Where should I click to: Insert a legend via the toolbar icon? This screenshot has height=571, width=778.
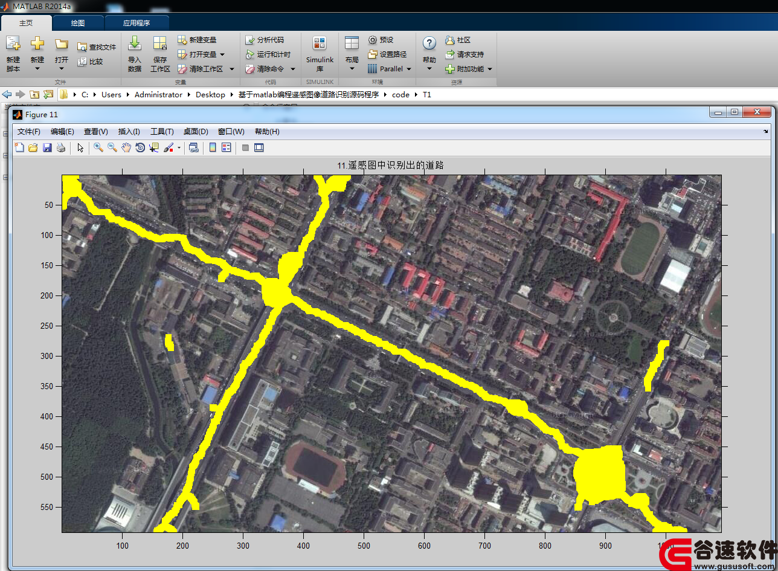[x=227, y=147]
